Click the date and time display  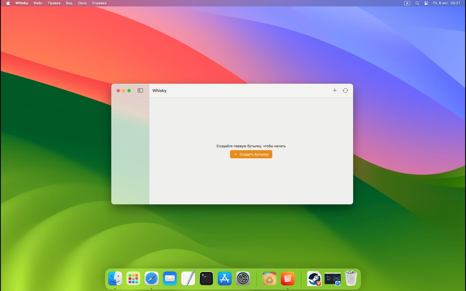click(446, 3)
